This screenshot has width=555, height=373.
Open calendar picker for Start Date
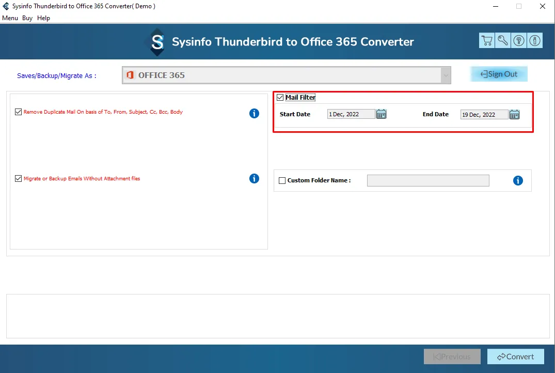(381, 114)
